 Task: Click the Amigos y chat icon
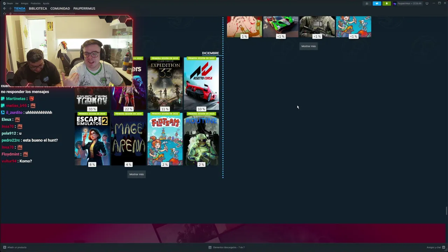(444, 247)
